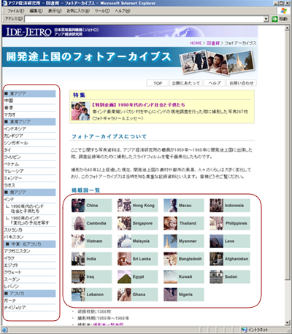Click the page scrollbar down arrow
This screenshot has height=334, width=292.
point(288,323)
